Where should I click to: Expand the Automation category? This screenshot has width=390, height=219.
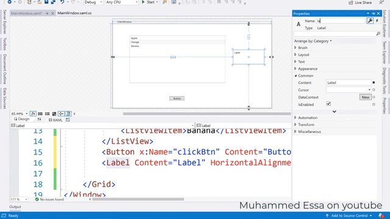pyautogui.click(x=295, y=117)
